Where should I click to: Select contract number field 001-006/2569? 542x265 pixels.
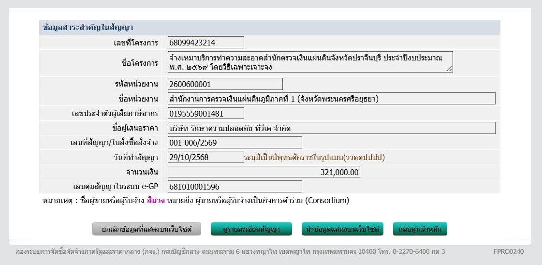235,142
